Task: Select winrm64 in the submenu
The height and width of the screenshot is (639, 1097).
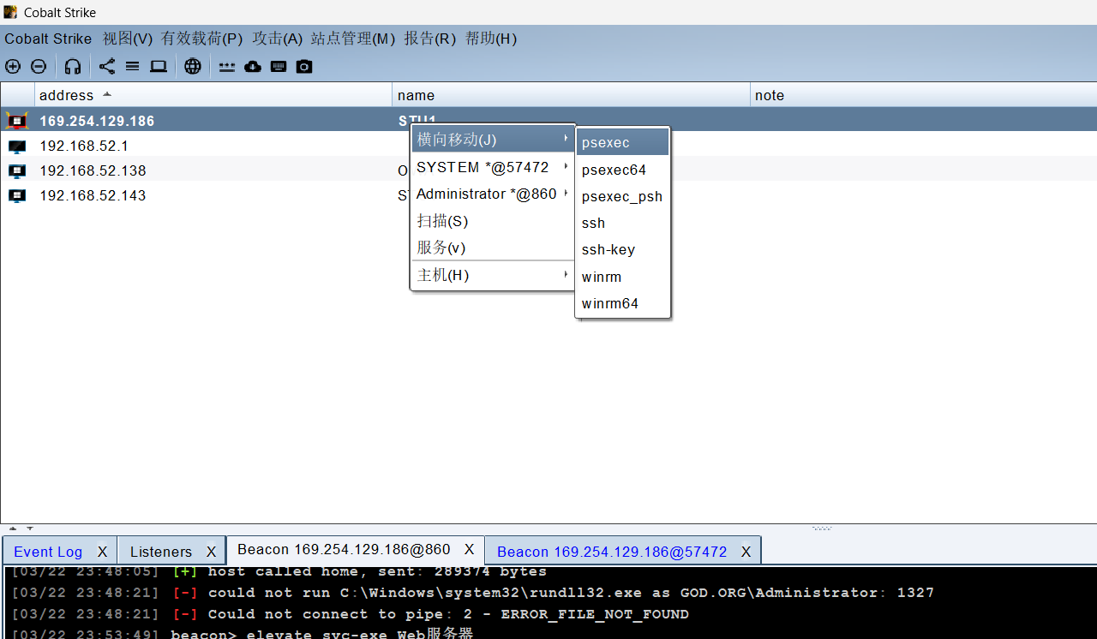Action: click(x=623, y=303)
